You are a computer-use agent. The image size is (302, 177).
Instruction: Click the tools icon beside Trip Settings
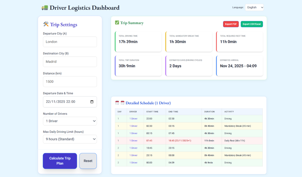click(x=46, y=25)
